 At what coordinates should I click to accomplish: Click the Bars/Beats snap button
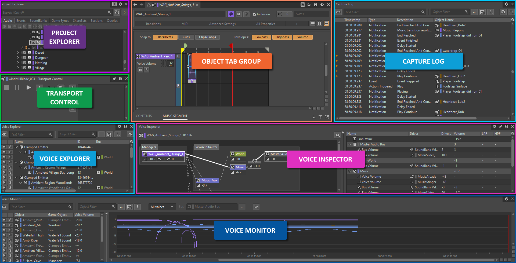pyautogui.click(x=165, y=37)
